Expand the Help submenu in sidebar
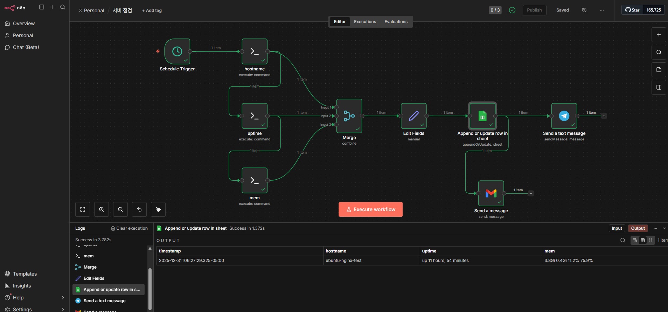Image resolution: width=668 pixels, height=312 pixels. click(x=63, y=298)
